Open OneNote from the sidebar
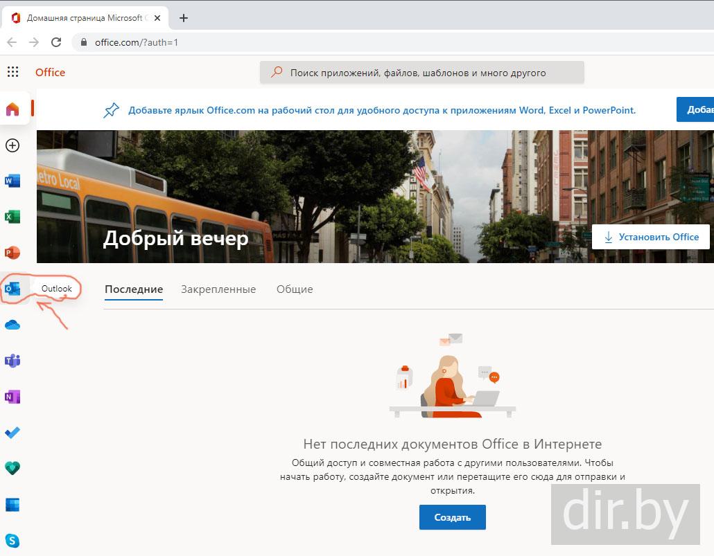The height and width of the screenshot is (556, 714). click(12, 397)
